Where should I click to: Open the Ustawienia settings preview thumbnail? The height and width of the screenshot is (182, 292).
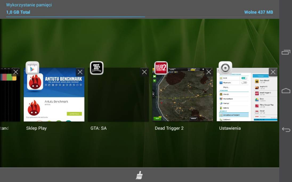tap(247, 95)
